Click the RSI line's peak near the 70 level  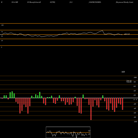coord(102,31)
